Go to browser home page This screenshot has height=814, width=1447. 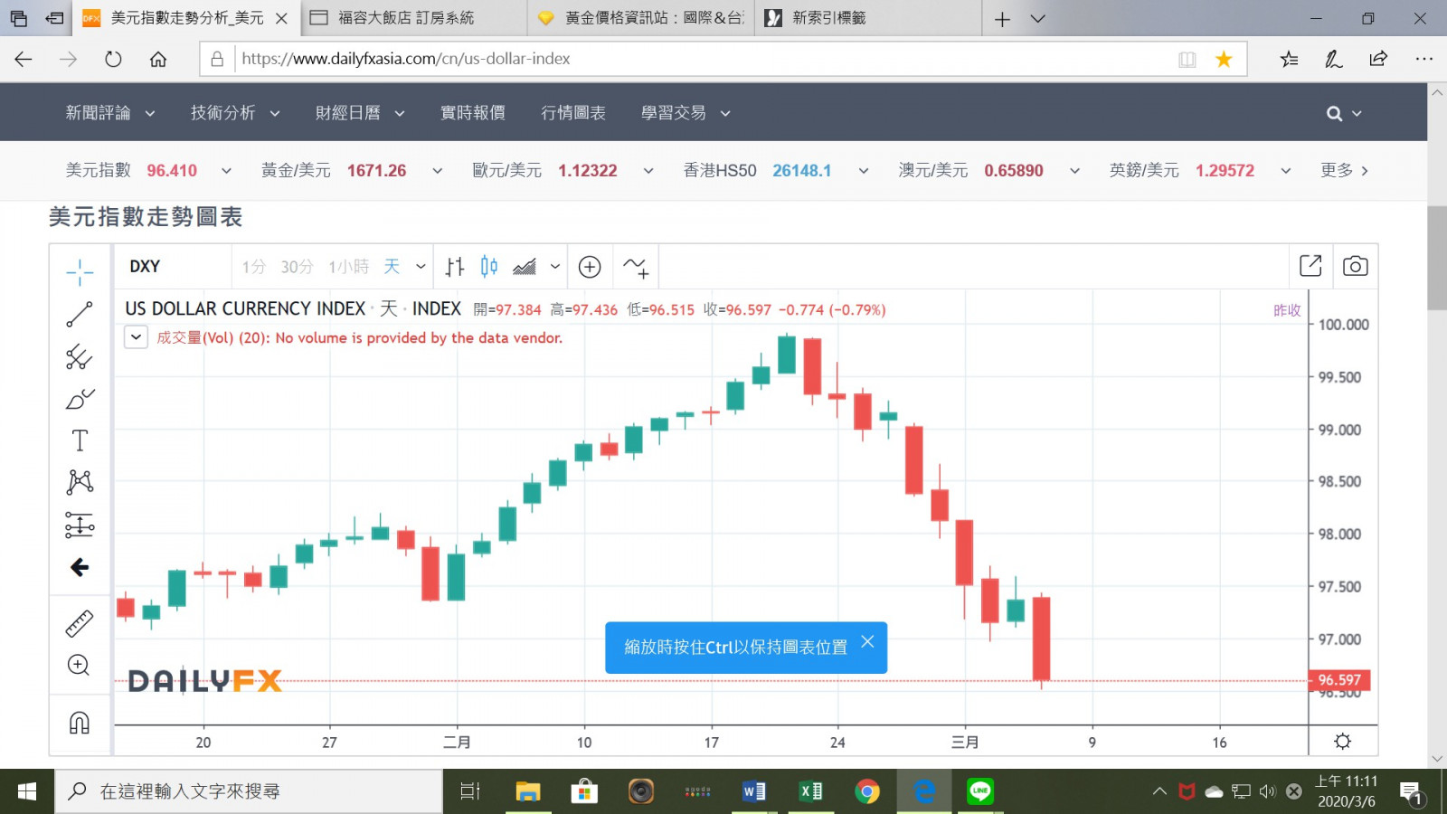pyautogui.click(x=158, y=59)
